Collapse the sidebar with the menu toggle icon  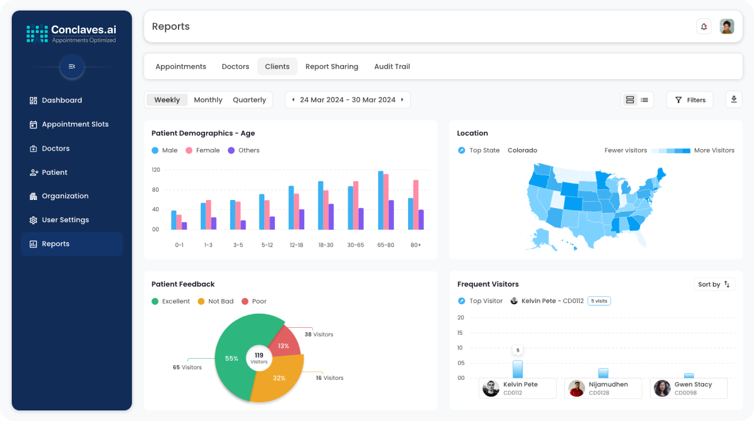click(72, 67)
